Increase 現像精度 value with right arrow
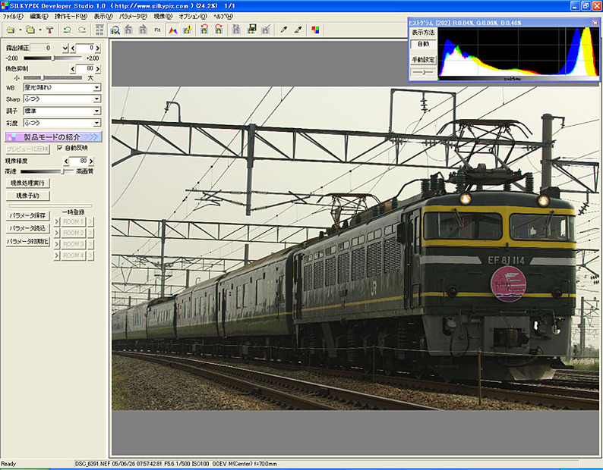The image size is (603, 470). click(91, 161)
